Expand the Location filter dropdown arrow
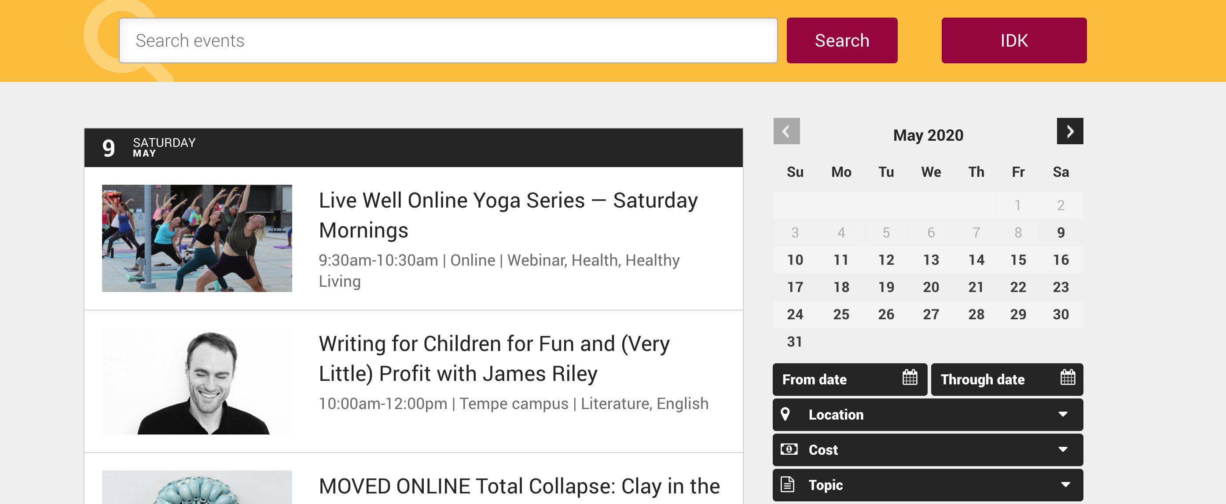 click(1063, 414)
